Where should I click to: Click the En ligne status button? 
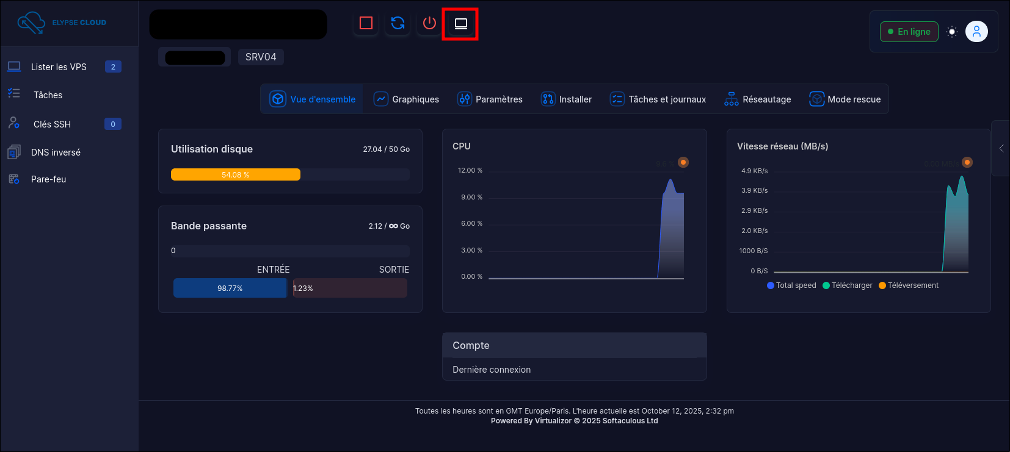point(909,32)
